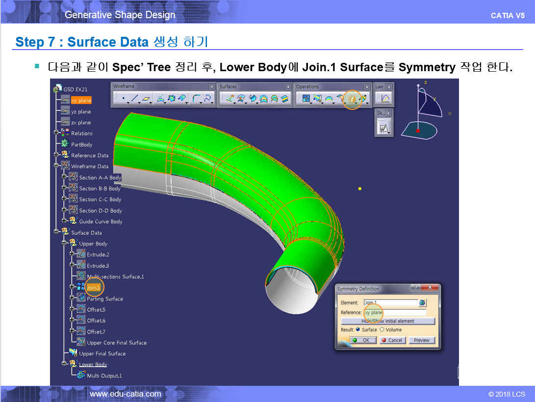This screenshot has height=402, width=535.
Task: Click the Plane tool in Wireframe toolbar
Action: click(146, 99)
